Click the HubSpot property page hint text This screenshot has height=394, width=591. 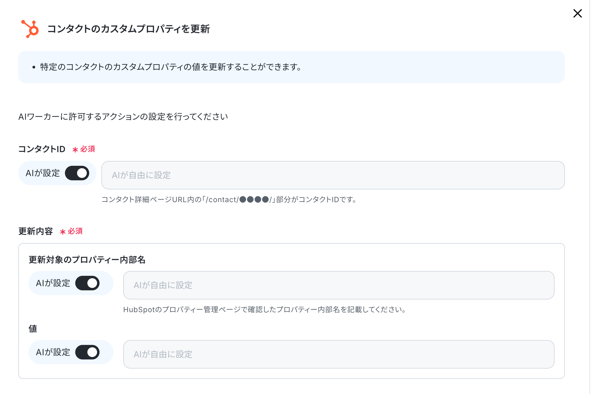point(265,309)
